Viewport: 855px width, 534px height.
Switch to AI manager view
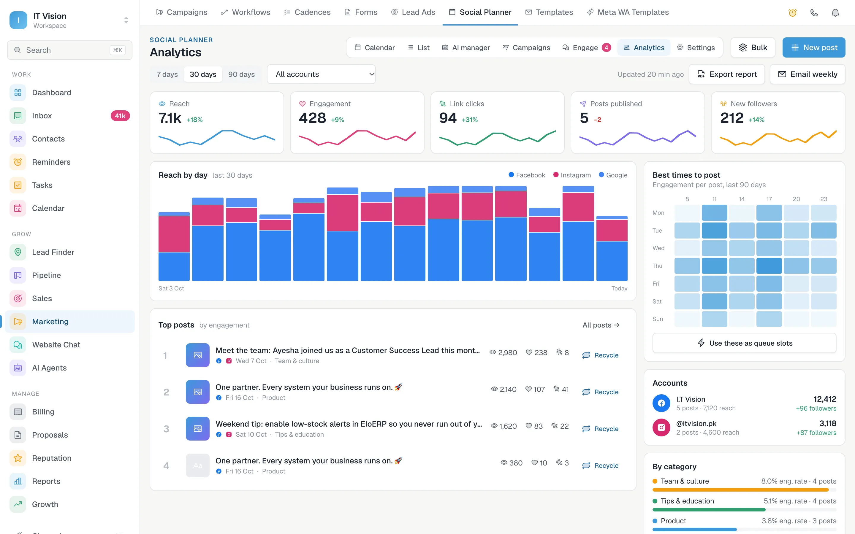[x=466, y=48]
